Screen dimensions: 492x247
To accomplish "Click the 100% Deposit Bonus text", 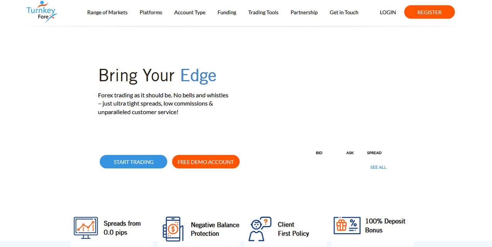I will tap(385, 225).
